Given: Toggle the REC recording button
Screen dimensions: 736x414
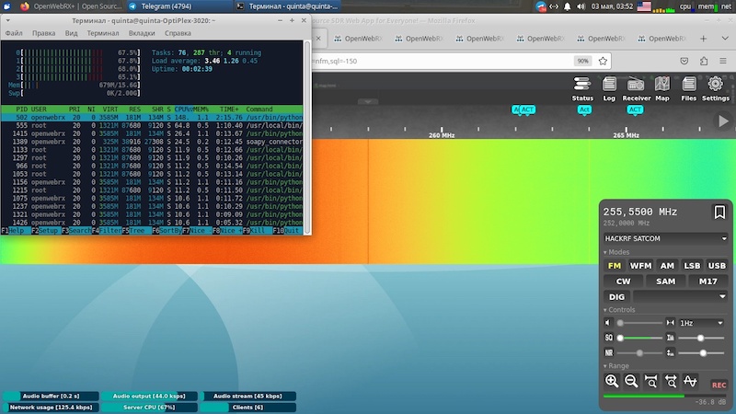Looking at the screenshot, I should 719,385.
